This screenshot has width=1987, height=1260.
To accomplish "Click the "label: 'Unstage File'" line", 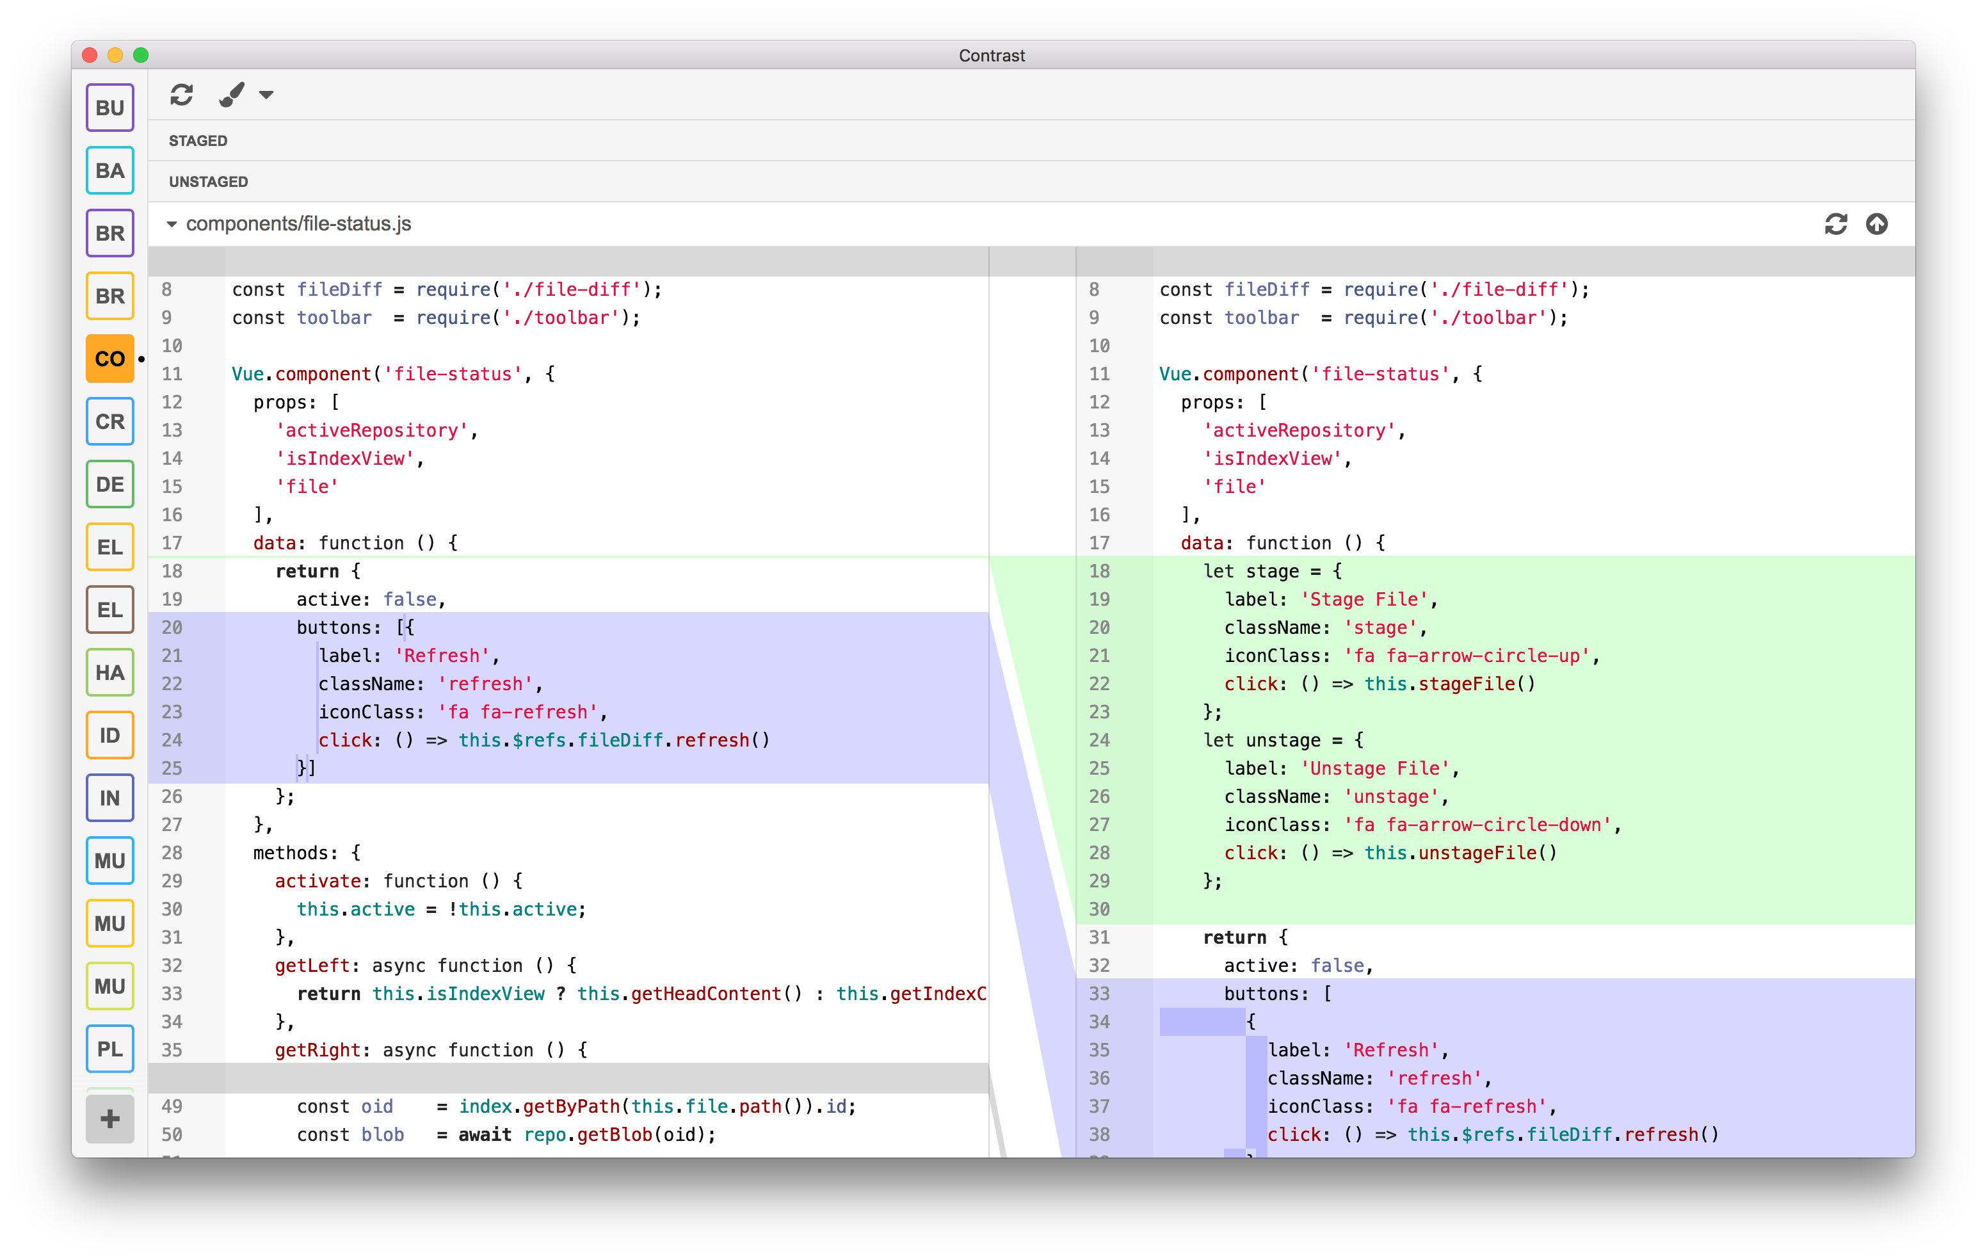I will (x=1342, y=768).
